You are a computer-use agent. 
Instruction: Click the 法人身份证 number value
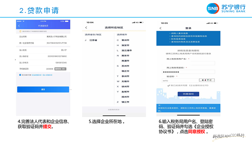click(x=57, y=56)
